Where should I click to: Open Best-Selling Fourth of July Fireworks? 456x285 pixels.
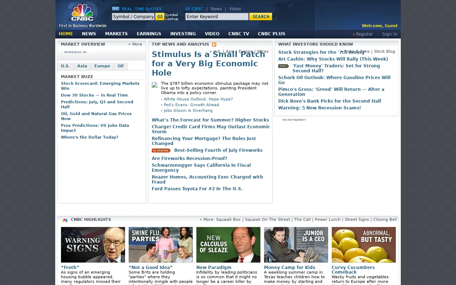(218, 150)
